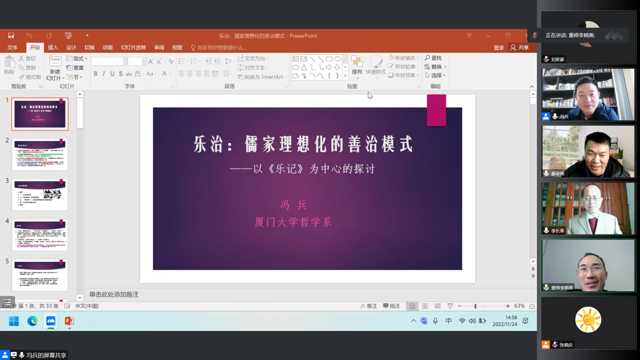Image resolution: width=640 pixels, height=360 pixels.
Task: Start slideshow from status bar icon
Action: click(x=450, y=306)
